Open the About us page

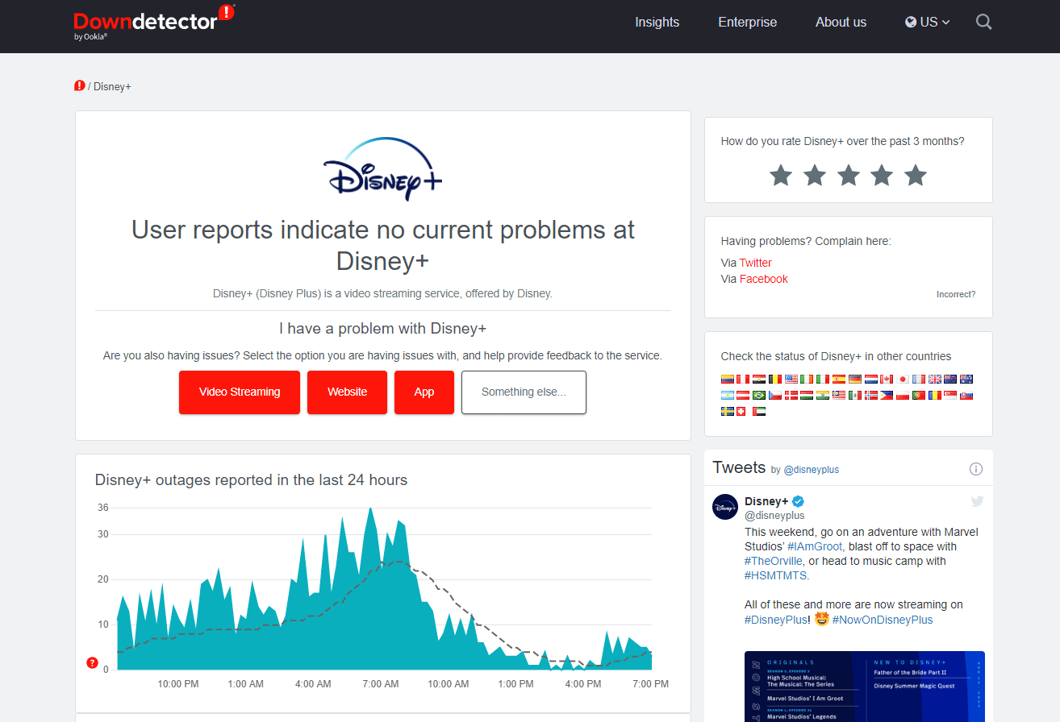pyautogui.click(x=841, y=23)
